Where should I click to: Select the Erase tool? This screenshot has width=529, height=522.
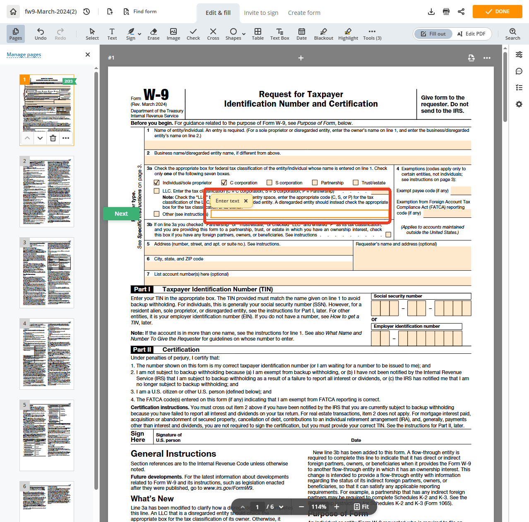coord(154,33)
